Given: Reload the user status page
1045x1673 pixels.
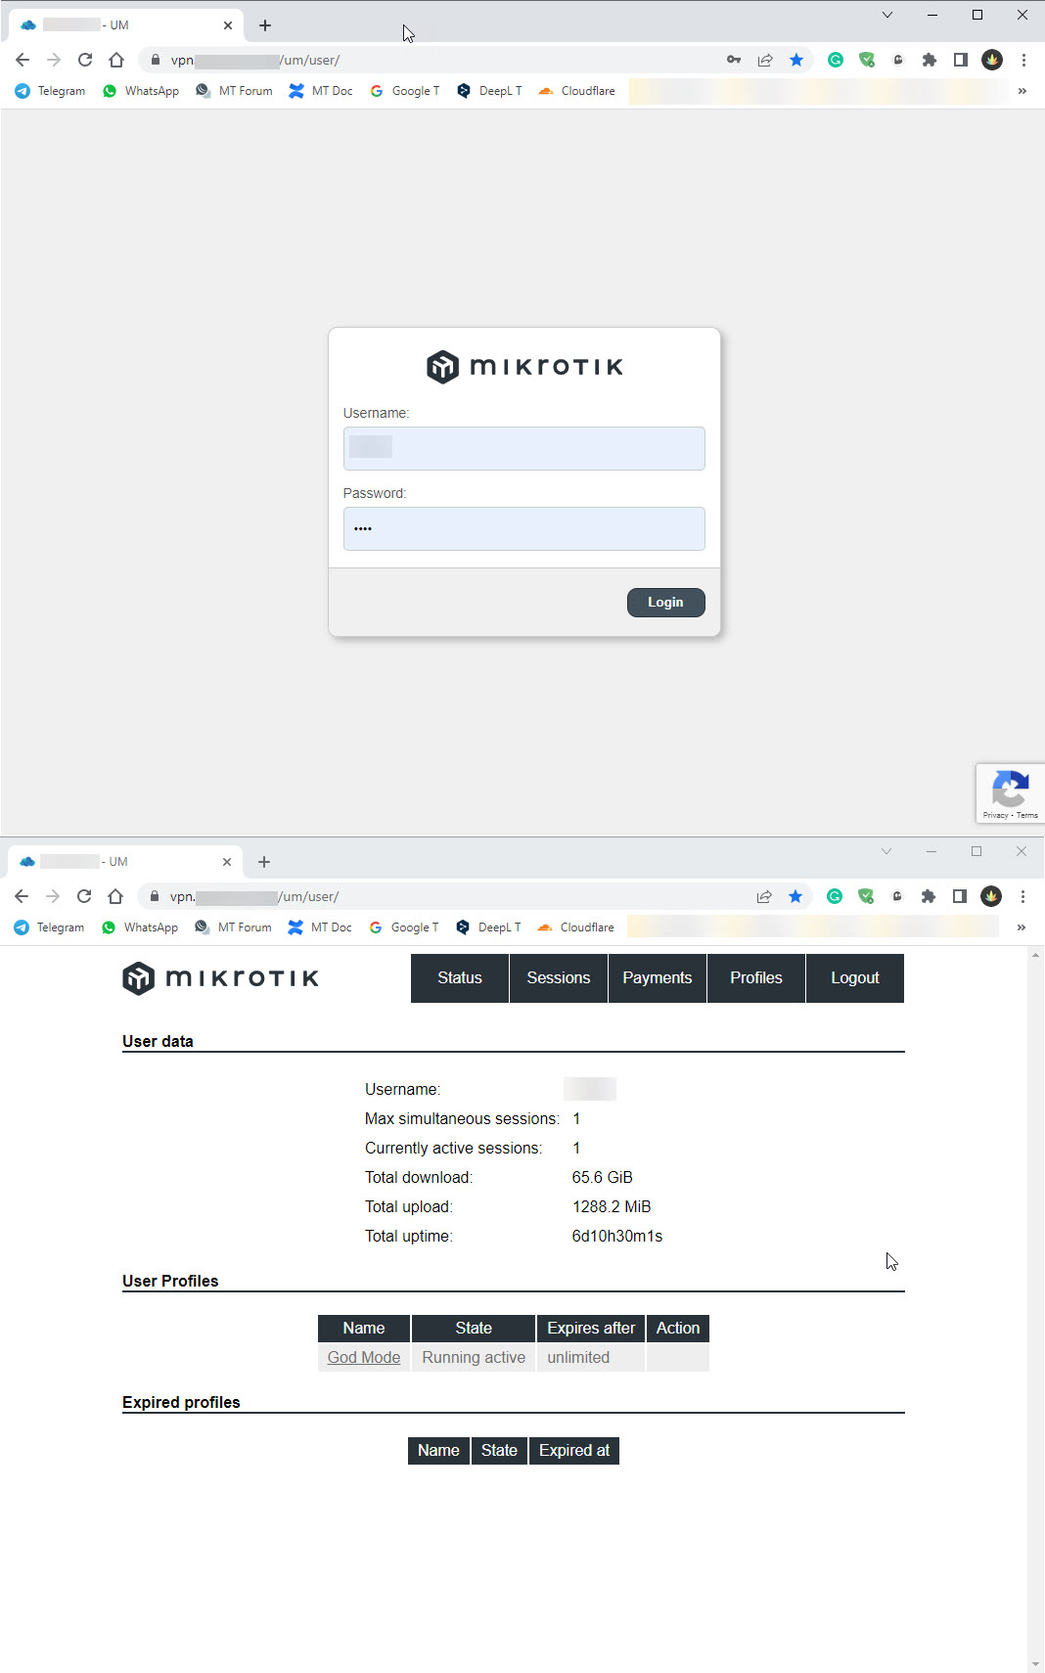Looking at the screenshot, I should coord(84,896).
